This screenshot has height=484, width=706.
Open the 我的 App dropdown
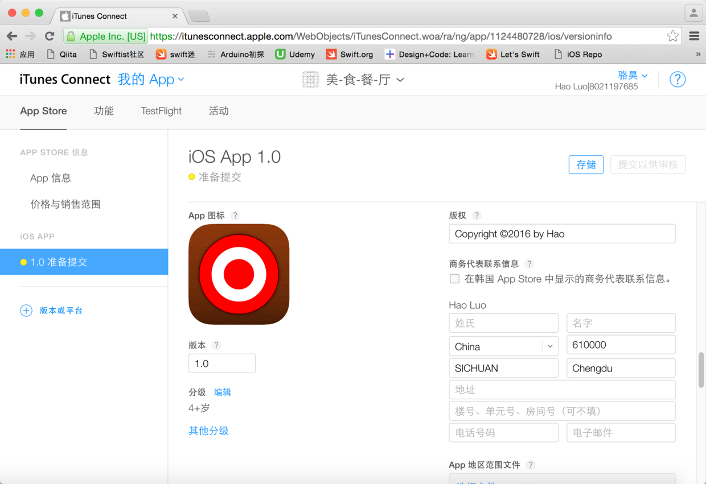[151, 80]
